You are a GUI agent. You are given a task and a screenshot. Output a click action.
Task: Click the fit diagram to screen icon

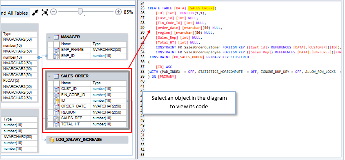(45, 13)
